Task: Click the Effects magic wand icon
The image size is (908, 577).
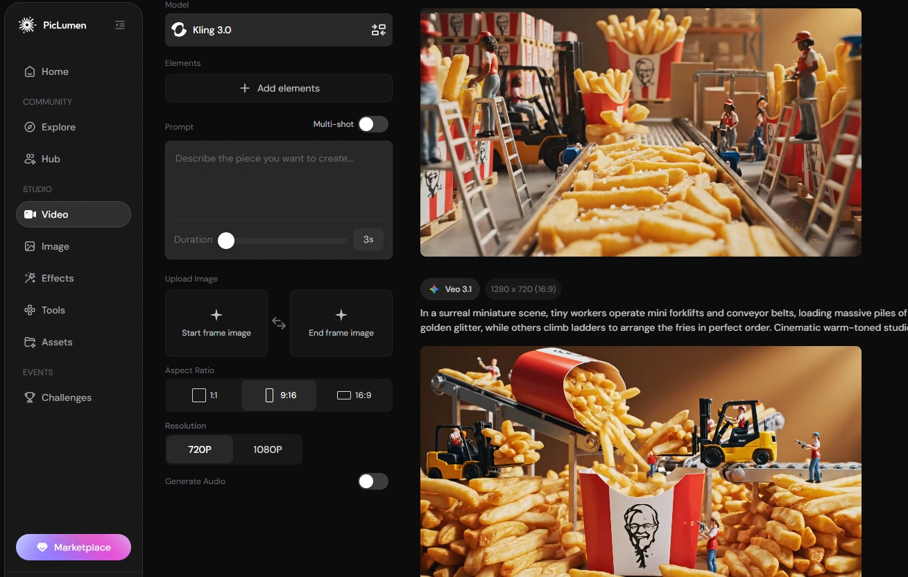Action: 30,278
